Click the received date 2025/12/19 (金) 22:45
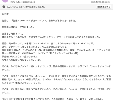 tap(100, 2)
